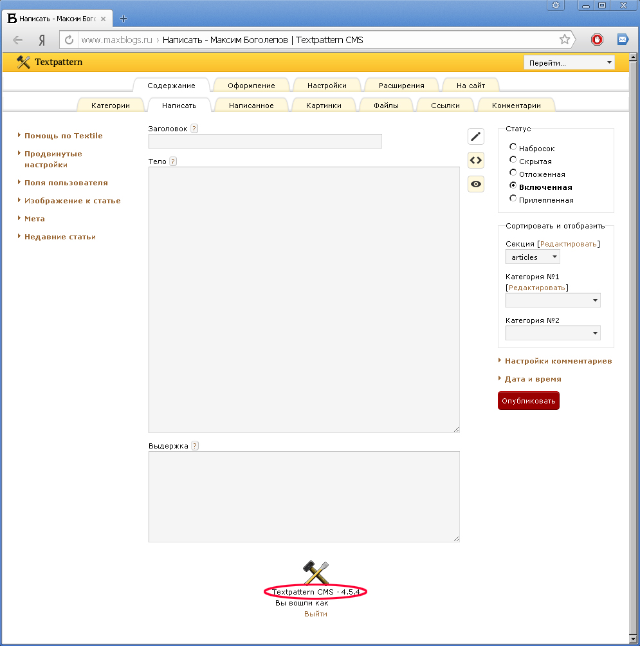Go to the Картинки subtab
The height and width of the screenshot is (646, 640).
pos(324,106)
